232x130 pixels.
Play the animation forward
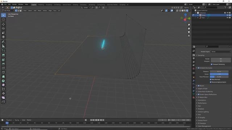98,120
